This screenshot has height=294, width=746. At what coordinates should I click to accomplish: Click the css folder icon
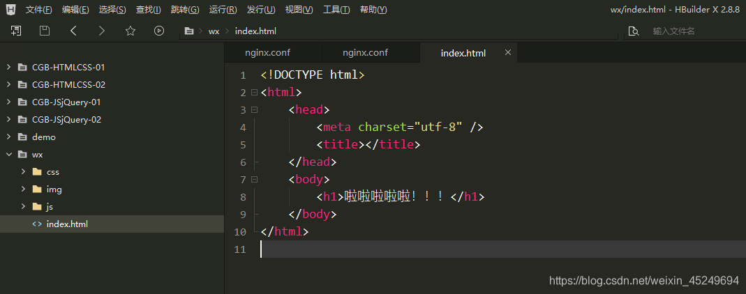37,172
